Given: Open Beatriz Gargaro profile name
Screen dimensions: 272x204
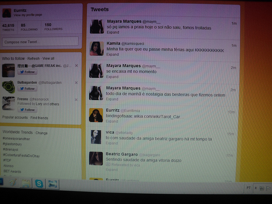Looking at the screenshot, I should point(122,154).
